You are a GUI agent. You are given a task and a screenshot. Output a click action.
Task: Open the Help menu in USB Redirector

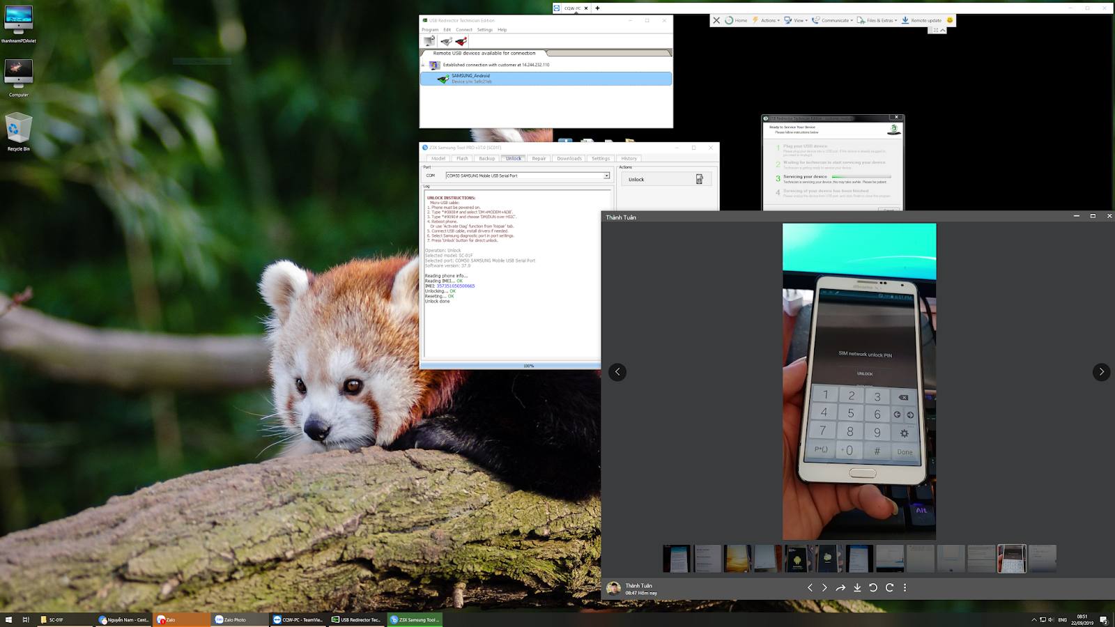pyautogui.click(x=502, y=30)
